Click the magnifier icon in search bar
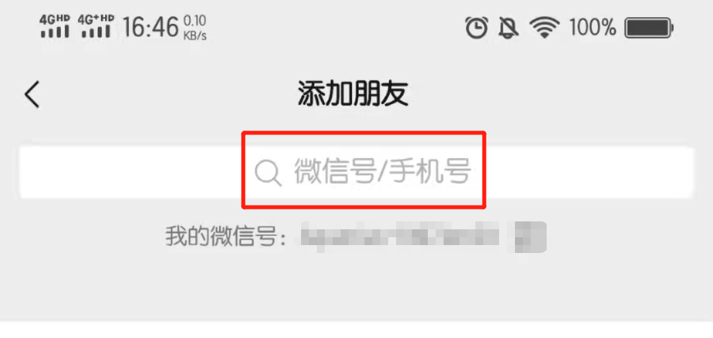The height and width of the screenshot is (338, 713). (268, 173)
